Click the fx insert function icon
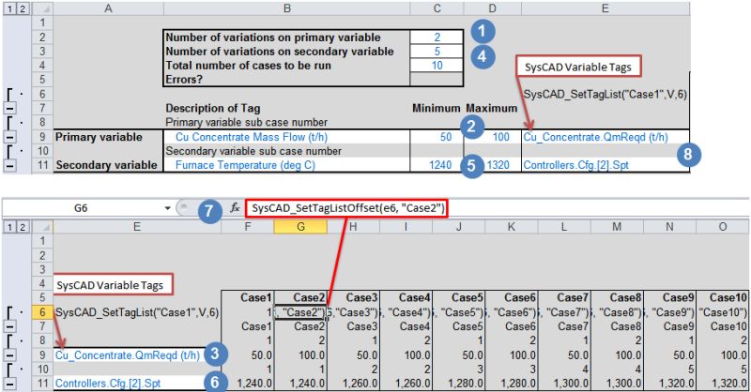Screen dimensions: 751x392 (235, 208)
